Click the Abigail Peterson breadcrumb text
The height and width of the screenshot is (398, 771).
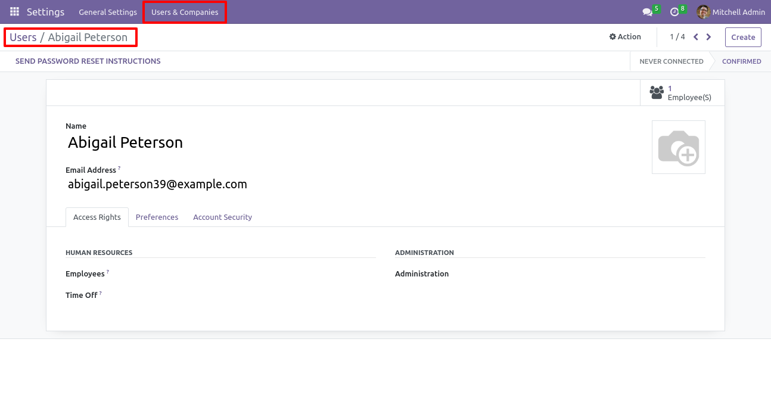point(88,37)
